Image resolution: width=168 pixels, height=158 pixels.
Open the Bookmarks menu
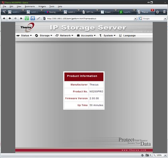click(30, 6)
